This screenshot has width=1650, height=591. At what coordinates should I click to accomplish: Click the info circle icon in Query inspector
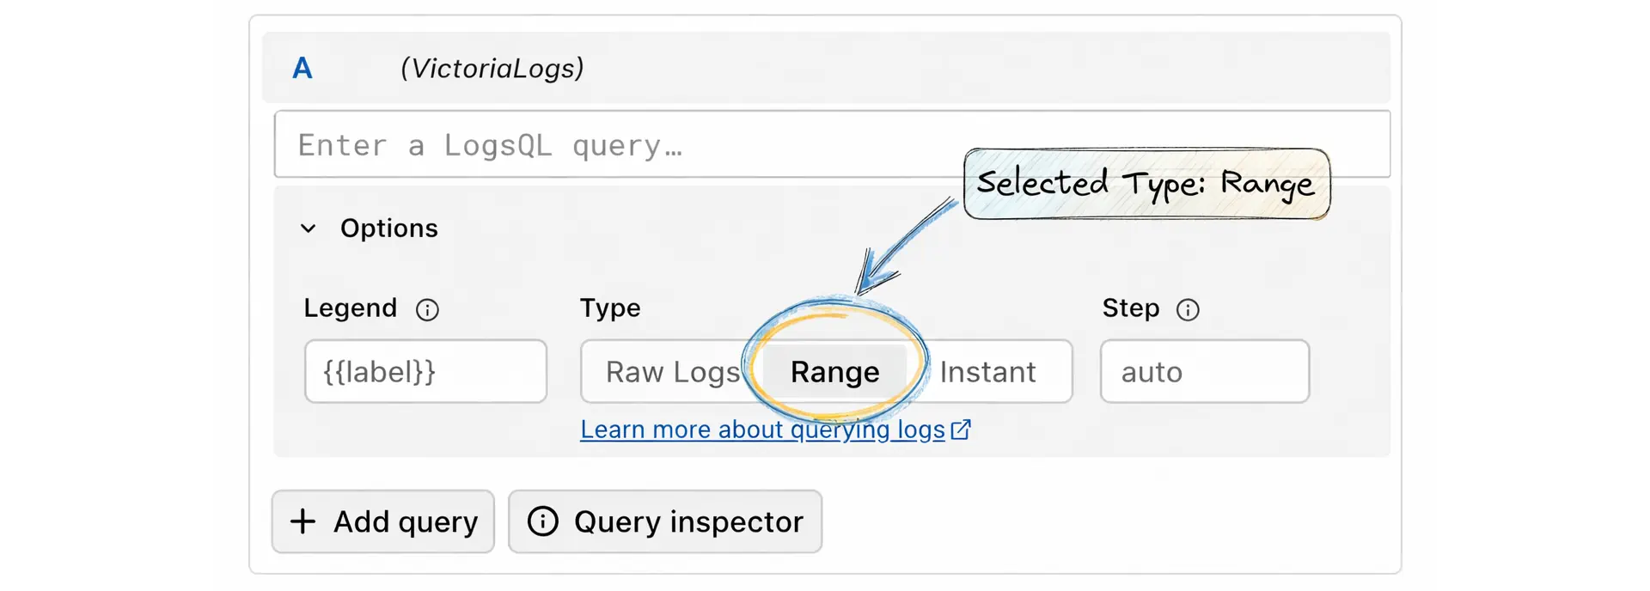pos(543,521)
